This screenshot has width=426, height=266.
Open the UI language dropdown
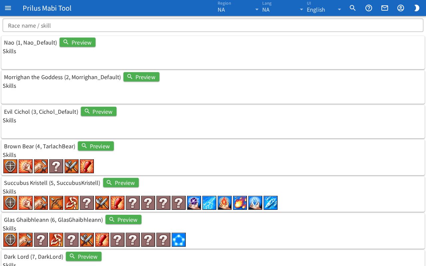[324, 8]
